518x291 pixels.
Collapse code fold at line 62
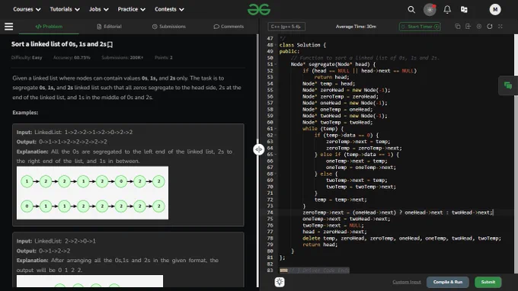coord(277,135)
